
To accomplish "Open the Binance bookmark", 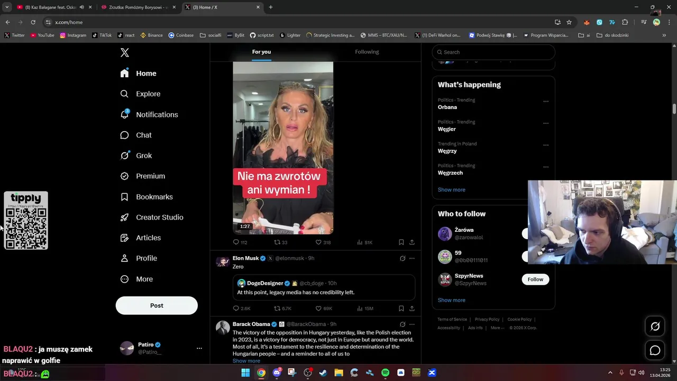I will pyautogui.click(x=151, y=35).
